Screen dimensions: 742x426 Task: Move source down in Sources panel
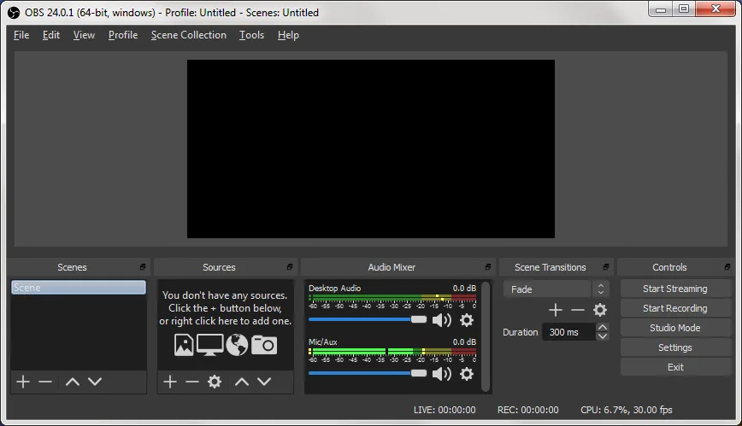tap(264, 382)
